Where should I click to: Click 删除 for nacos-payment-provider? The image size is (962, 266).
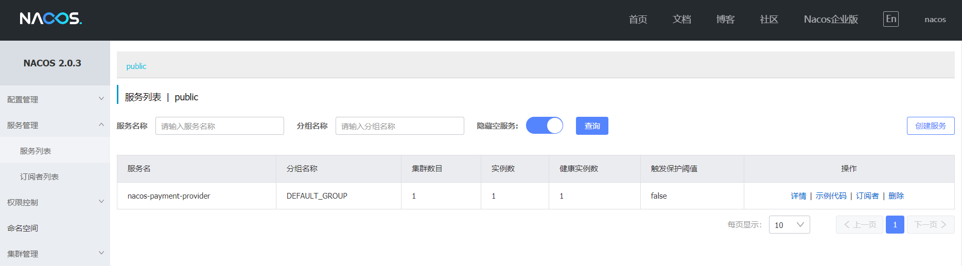896,196
